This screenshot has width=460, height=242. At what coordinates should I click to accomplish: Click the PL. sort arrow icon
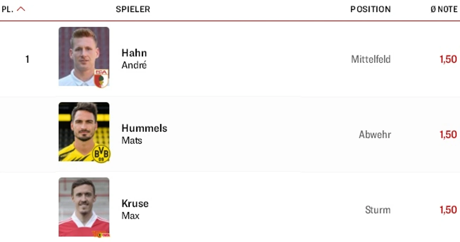[x=21, y=9]
